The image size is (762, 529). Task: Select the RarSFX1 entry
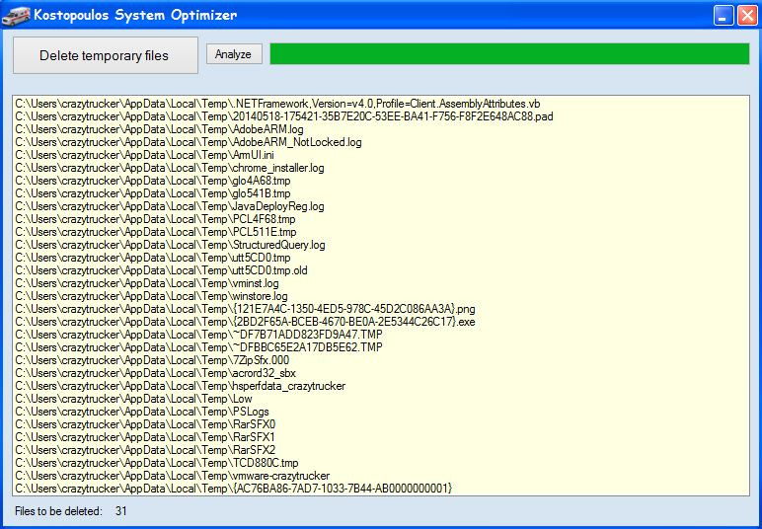tap(145, 436)
